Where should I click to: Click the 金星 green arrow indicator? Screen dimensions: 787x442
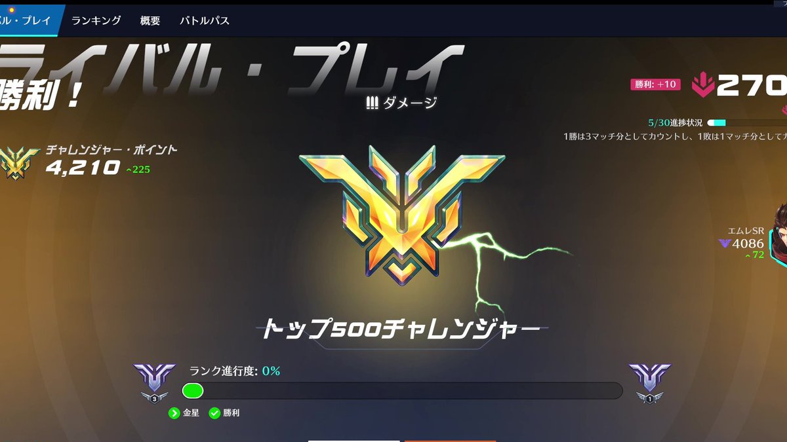(x=174, y=413)
